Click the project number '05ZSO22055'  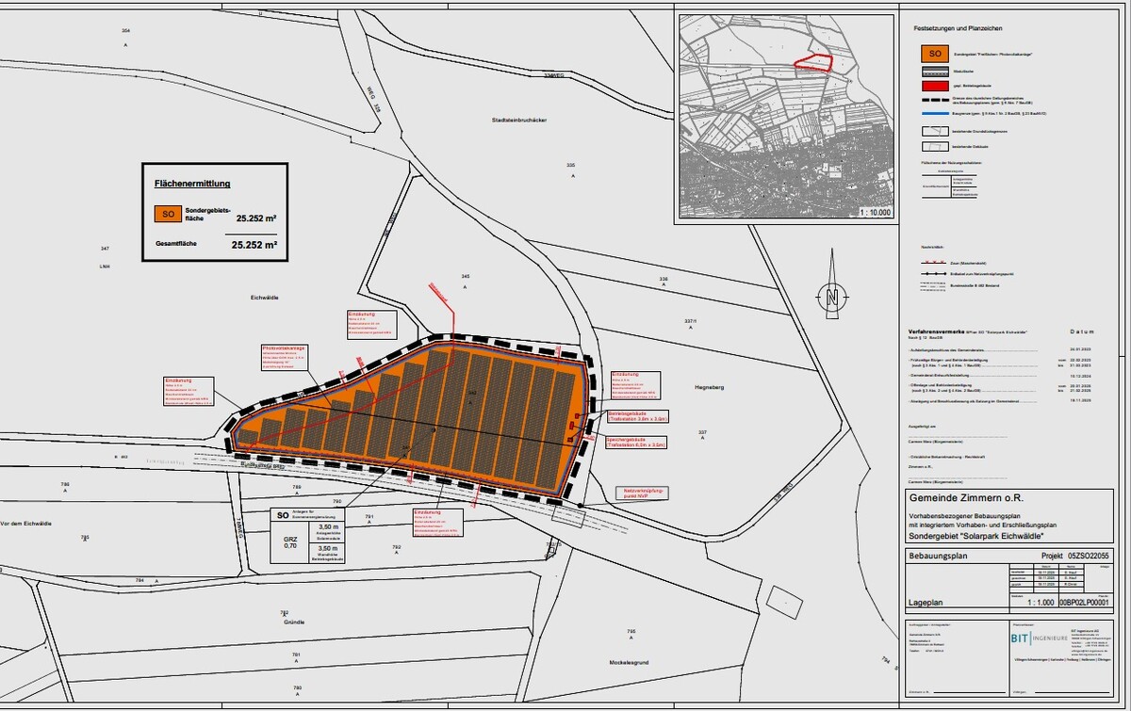pos(1087,557)
